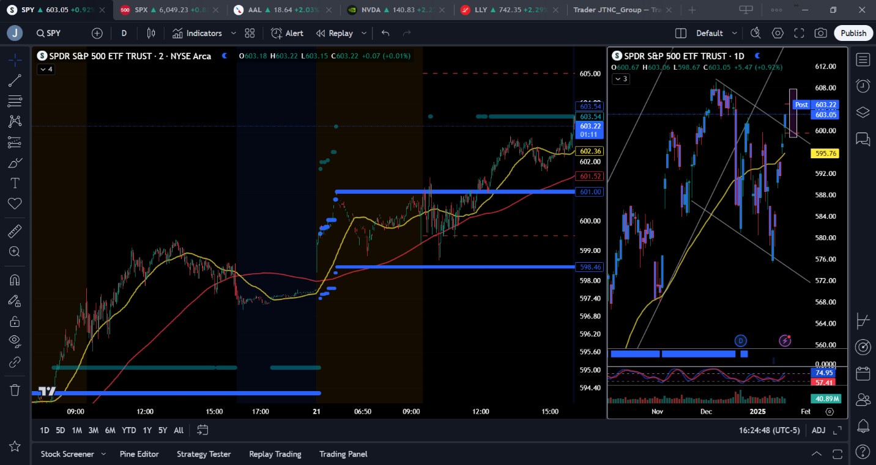The image size is (876, 465).
Task: Click the trash can to remove objects
Action: click(15, 390)
